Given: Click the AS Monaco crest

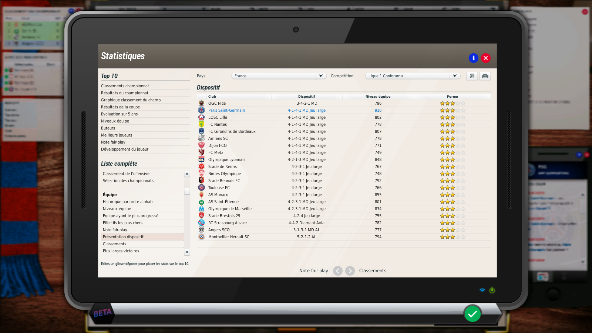Looking at the screenshot, I should click(x=201, y=195).
